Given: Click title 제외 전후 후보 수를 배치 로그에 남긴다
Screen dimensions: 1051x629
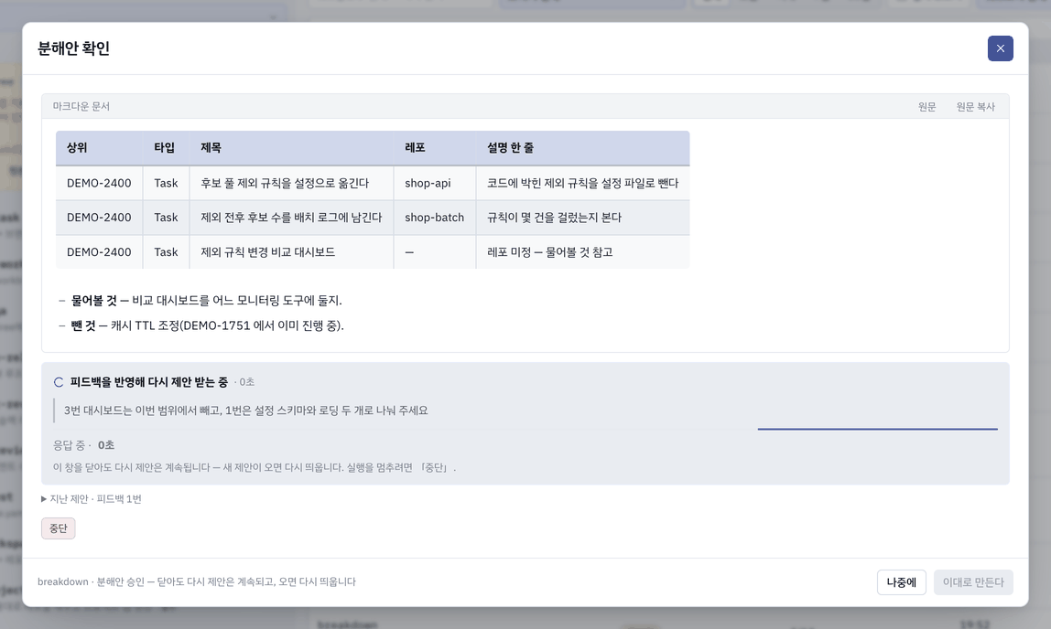Looking at the screenshot, I should coord(291,218).
